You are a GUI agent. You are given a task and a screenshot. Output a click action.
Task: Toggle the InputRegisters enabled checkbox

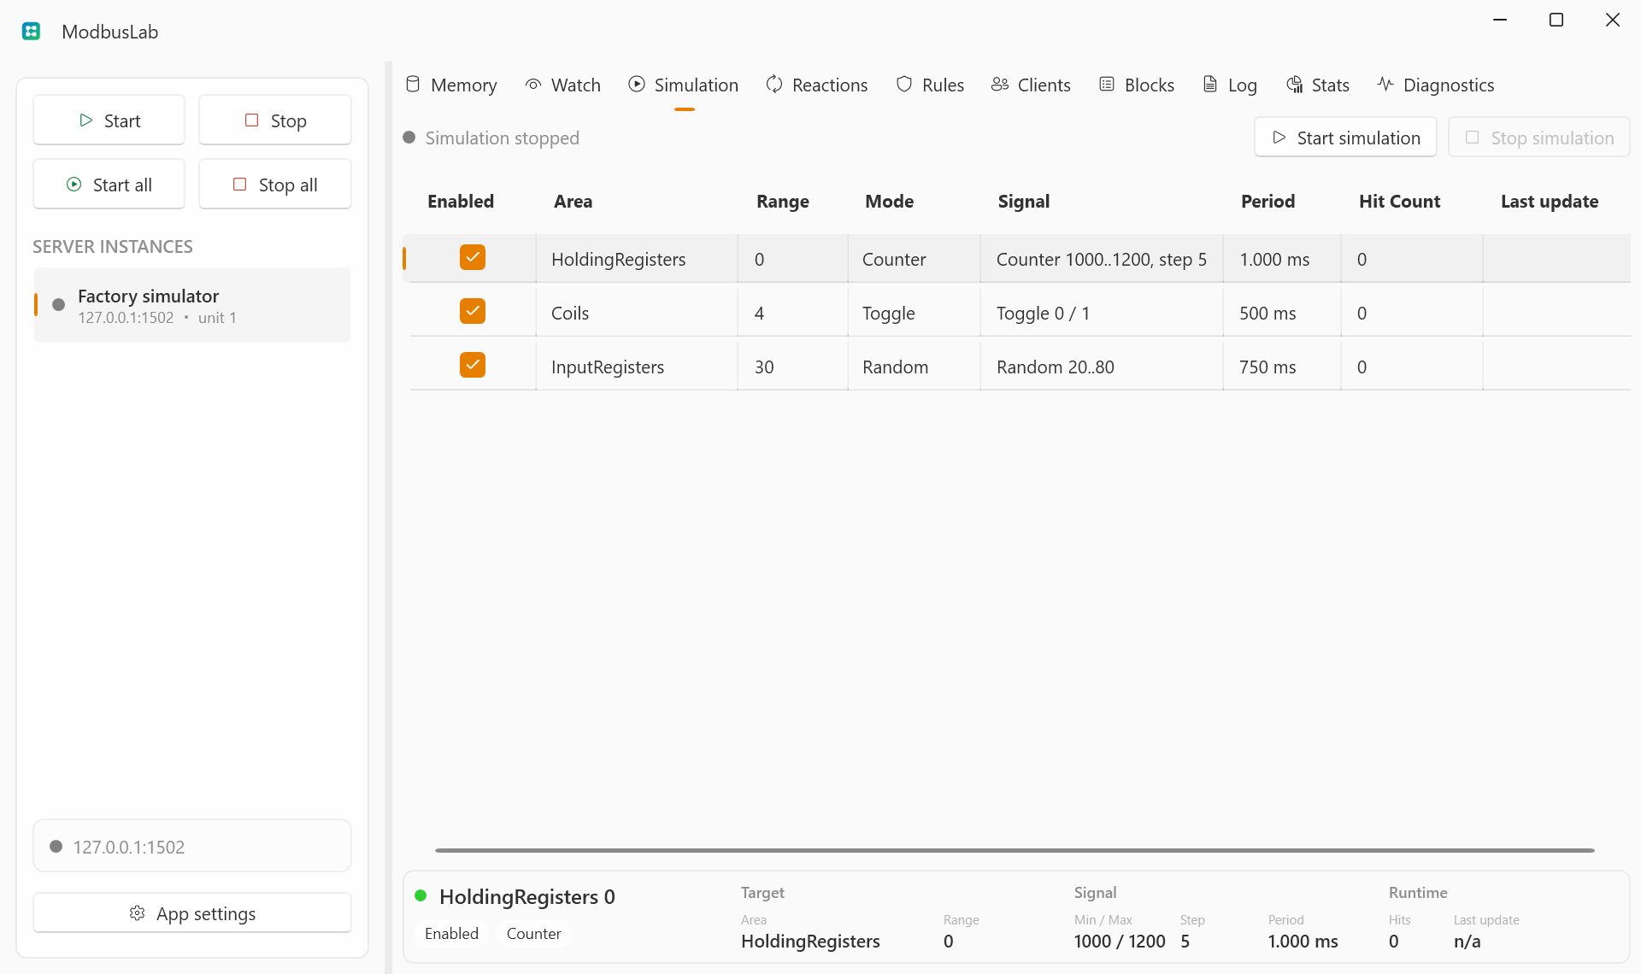[x=473, y=365]
